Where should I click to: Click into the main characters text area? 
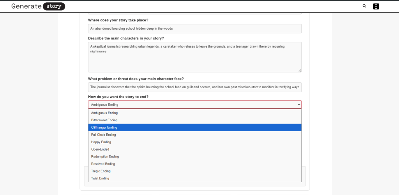[194, 58]
